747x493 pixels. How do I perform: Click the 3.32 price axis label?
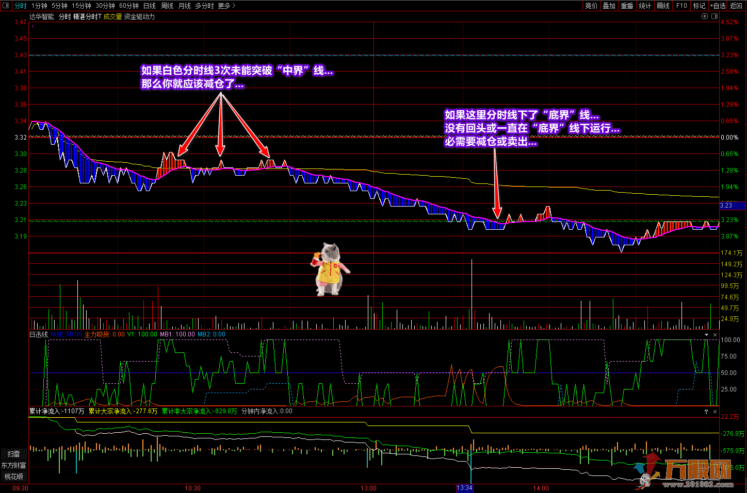pyautogui.click(x=21, y=138)
